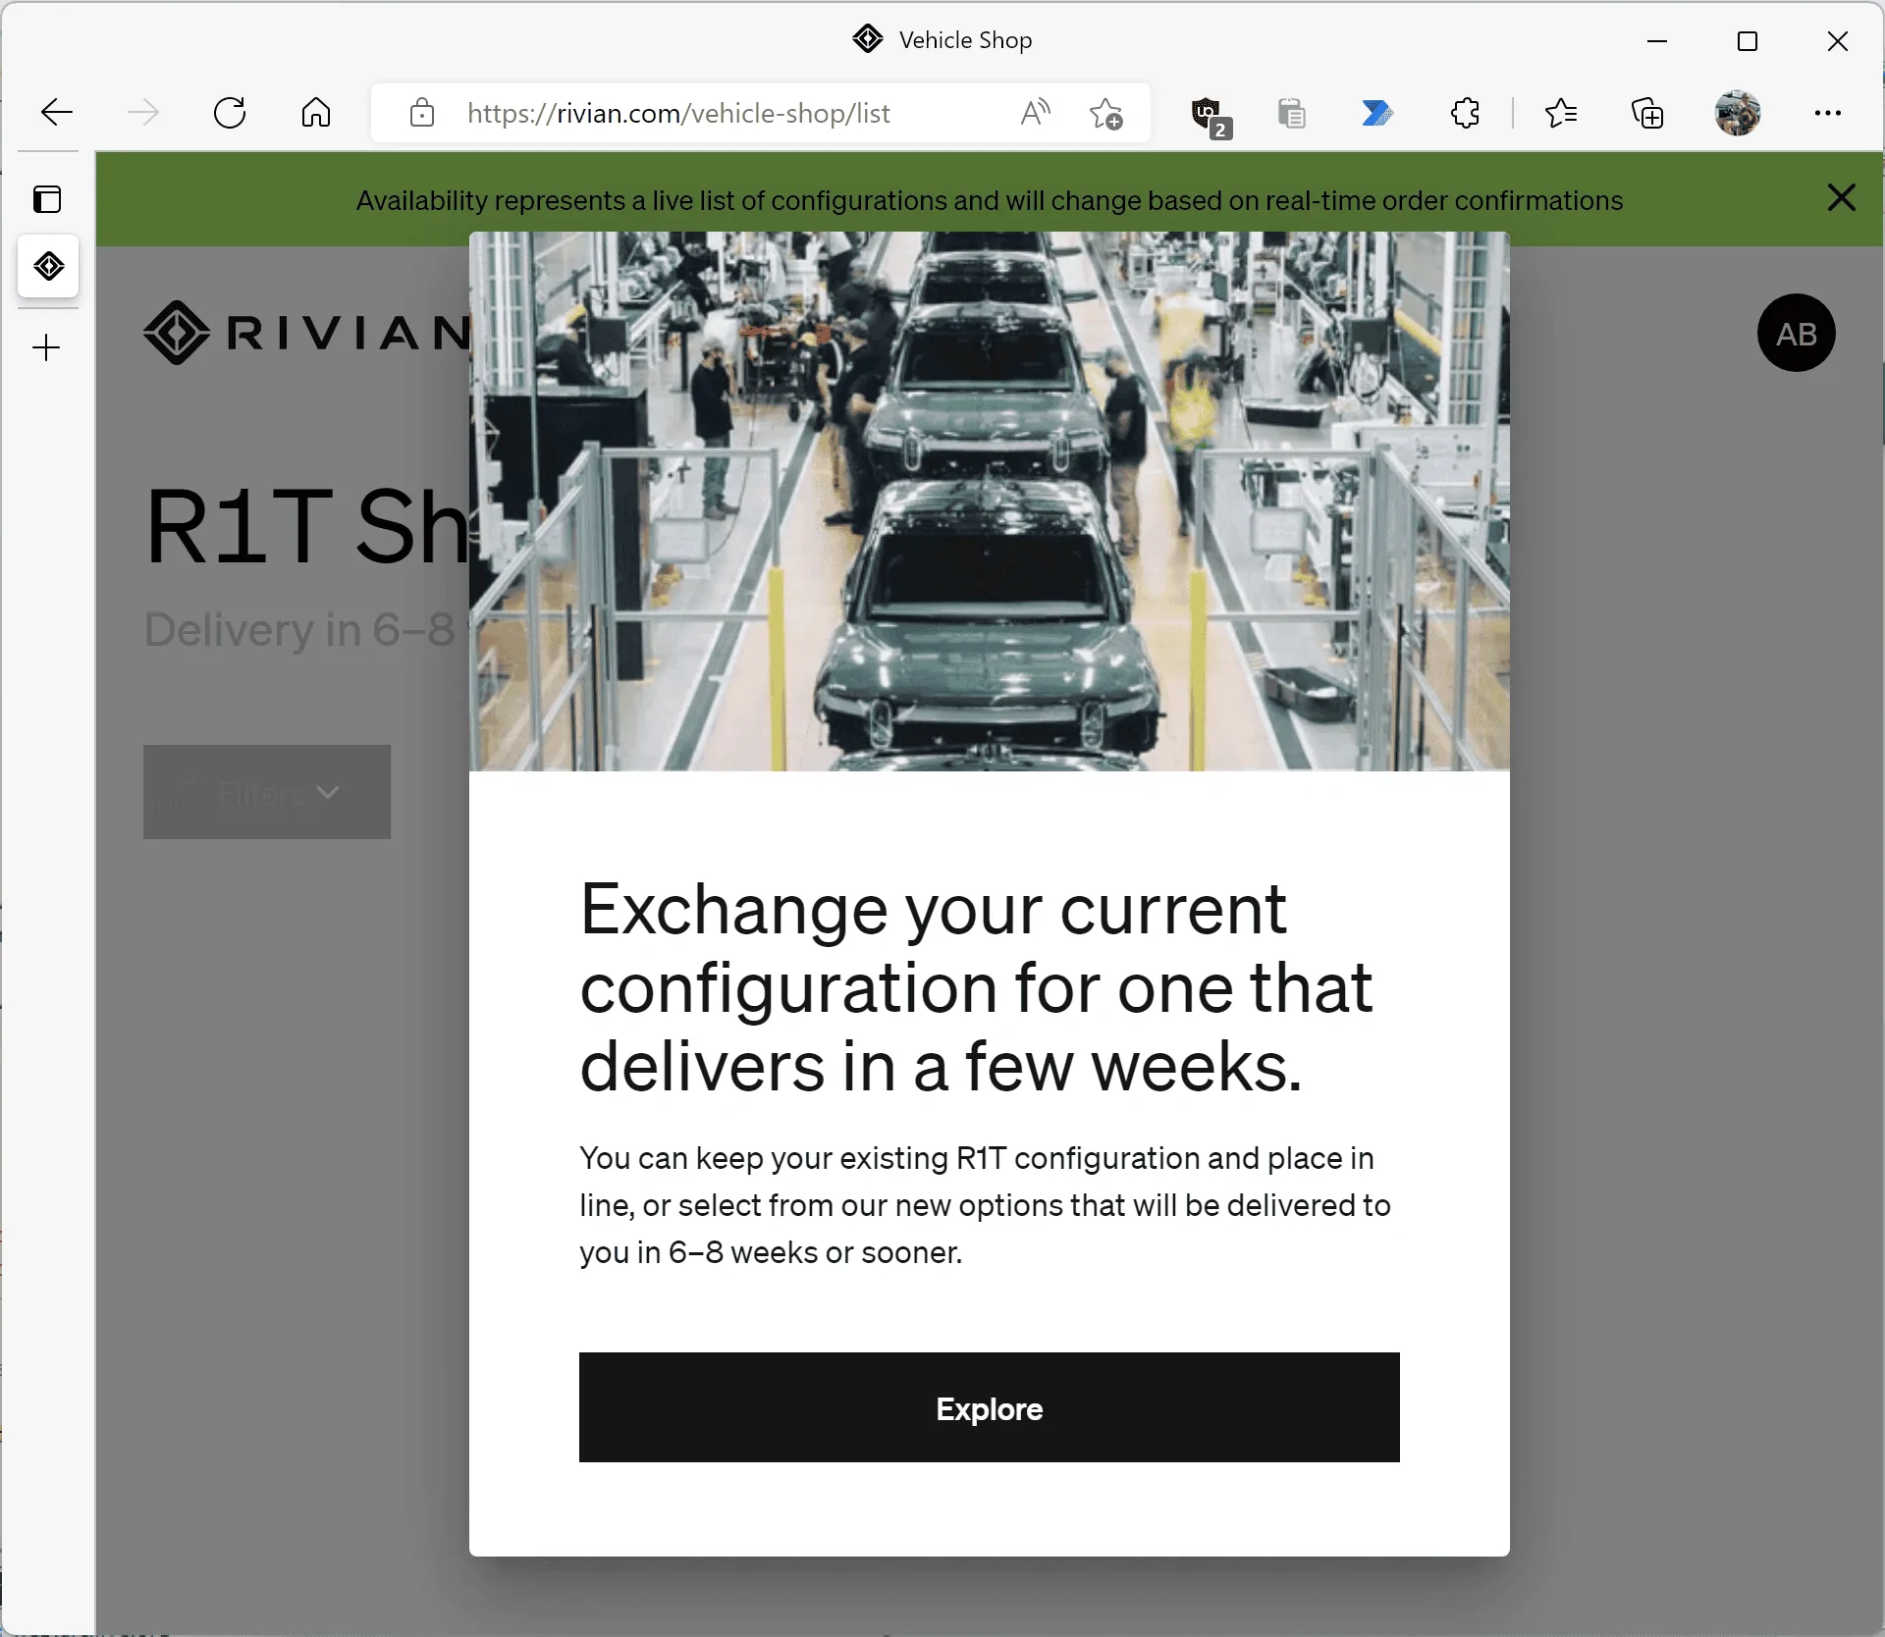
Task: Click the assembly line photo
Action: (989, 502)
